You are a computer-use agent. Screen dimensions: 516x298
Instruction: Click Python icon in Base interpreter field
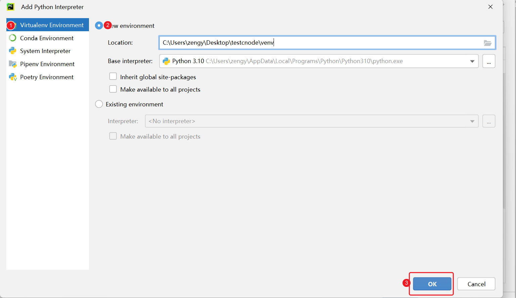(x=166, y=61)
